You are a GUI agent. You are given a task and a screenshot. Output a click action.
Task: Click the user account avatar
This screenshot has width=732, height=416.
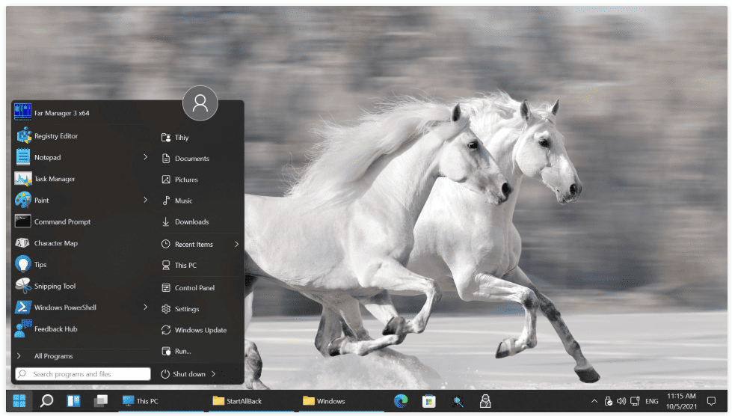[200, 103]
